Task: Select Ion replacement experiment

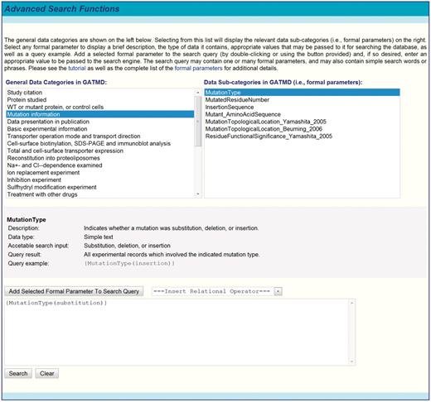Action: pyautogui.click(x=100, y=173)
